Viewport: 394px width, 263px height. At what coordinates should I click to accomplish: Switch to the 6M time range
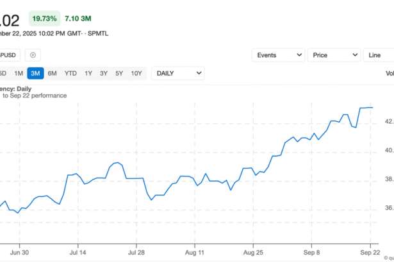pos(53,73)
